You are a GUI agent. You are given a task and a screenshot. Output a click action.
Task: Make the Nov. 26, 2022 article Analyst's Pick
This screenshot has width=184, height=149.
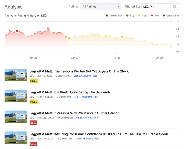tap(87, 118)
